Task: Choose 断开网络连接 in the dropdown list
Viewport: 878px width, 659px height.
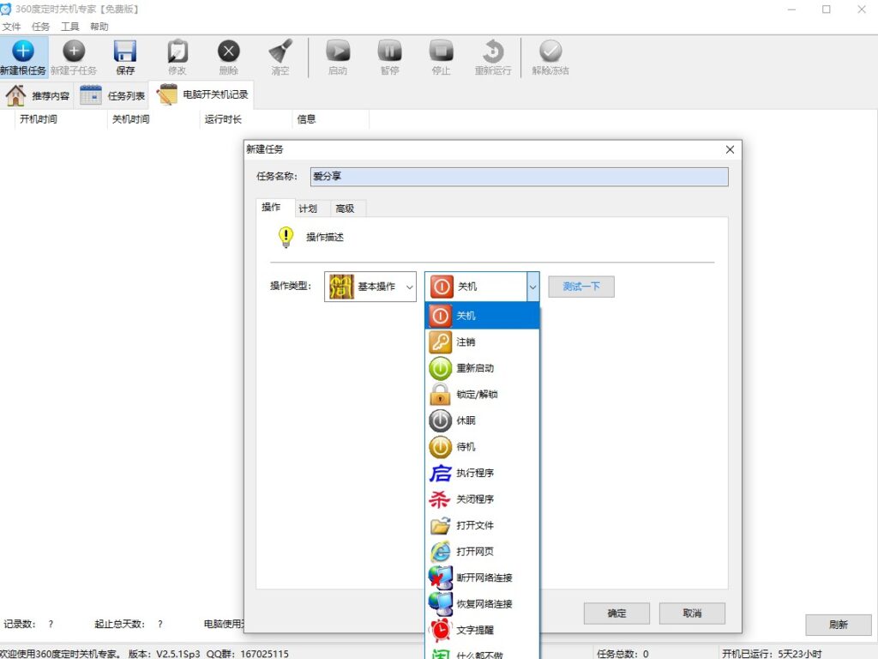Action: [x=482, y=577]
